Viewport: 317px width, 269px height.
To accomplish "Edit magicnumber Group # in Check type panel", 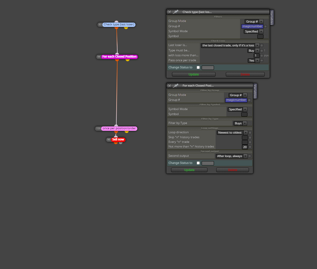I will pyautogui.click(x=252, y=26).
